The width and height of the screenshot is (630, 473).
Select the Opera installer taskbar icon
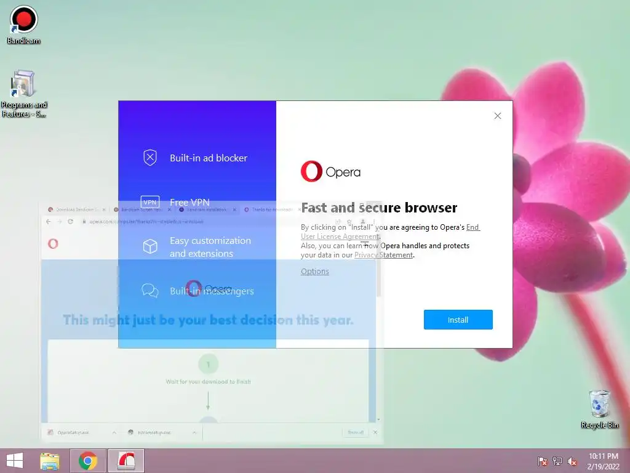point(126,461)
